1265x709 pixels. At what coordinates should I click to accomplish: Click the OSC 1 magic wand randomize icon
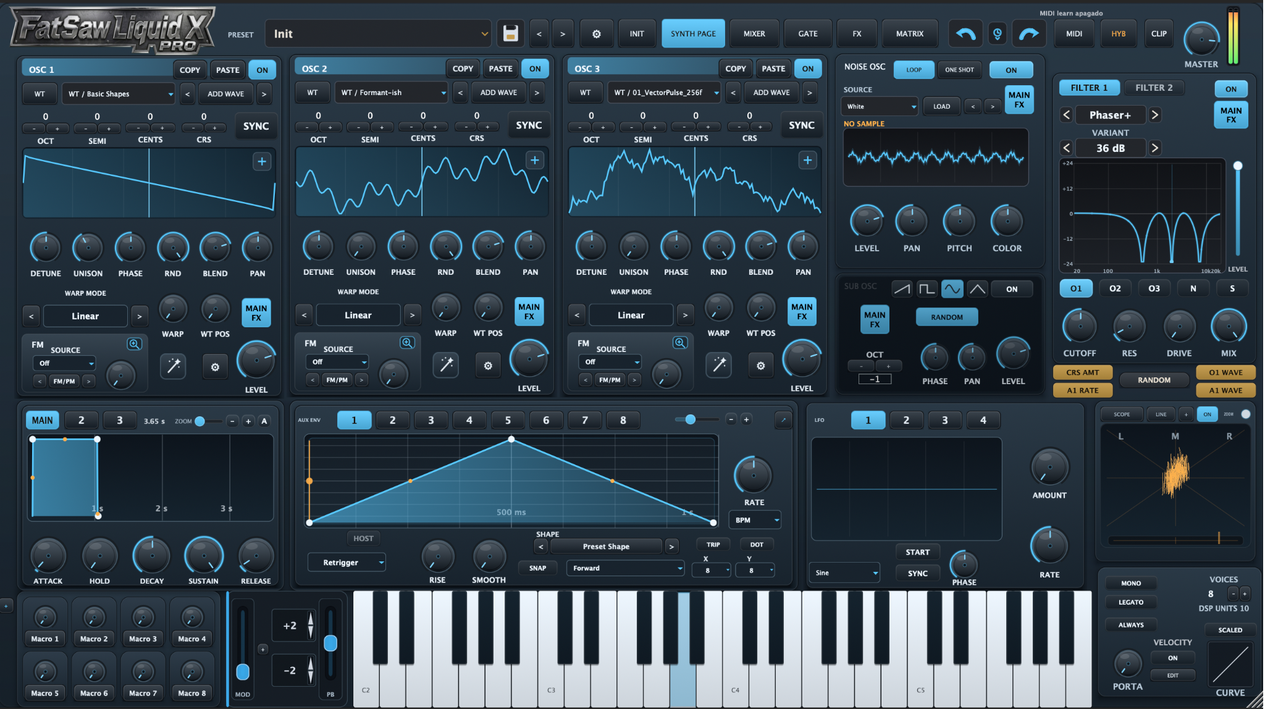(173, 366)
